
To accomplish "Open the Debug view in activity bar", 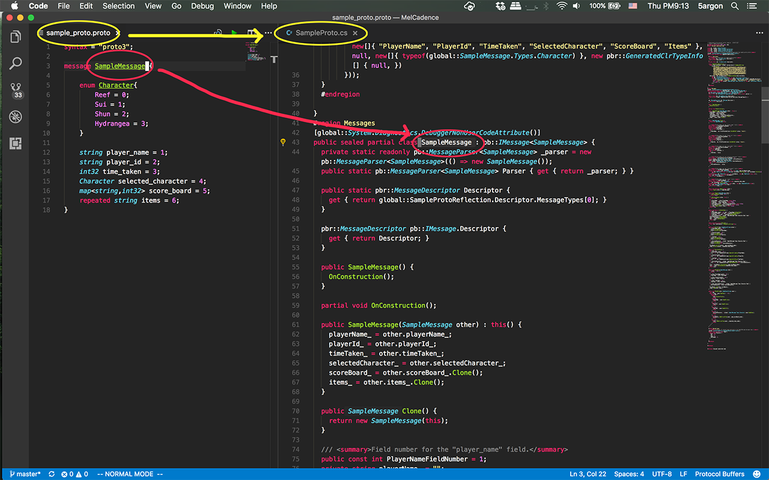I will tap(15, 116).
